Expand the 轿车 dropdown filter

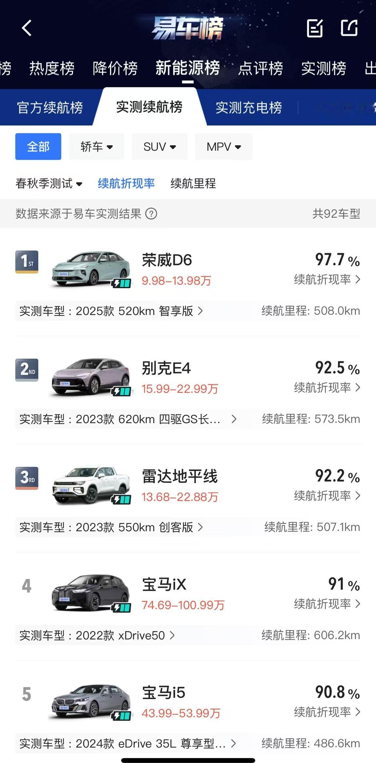point(97,146)
